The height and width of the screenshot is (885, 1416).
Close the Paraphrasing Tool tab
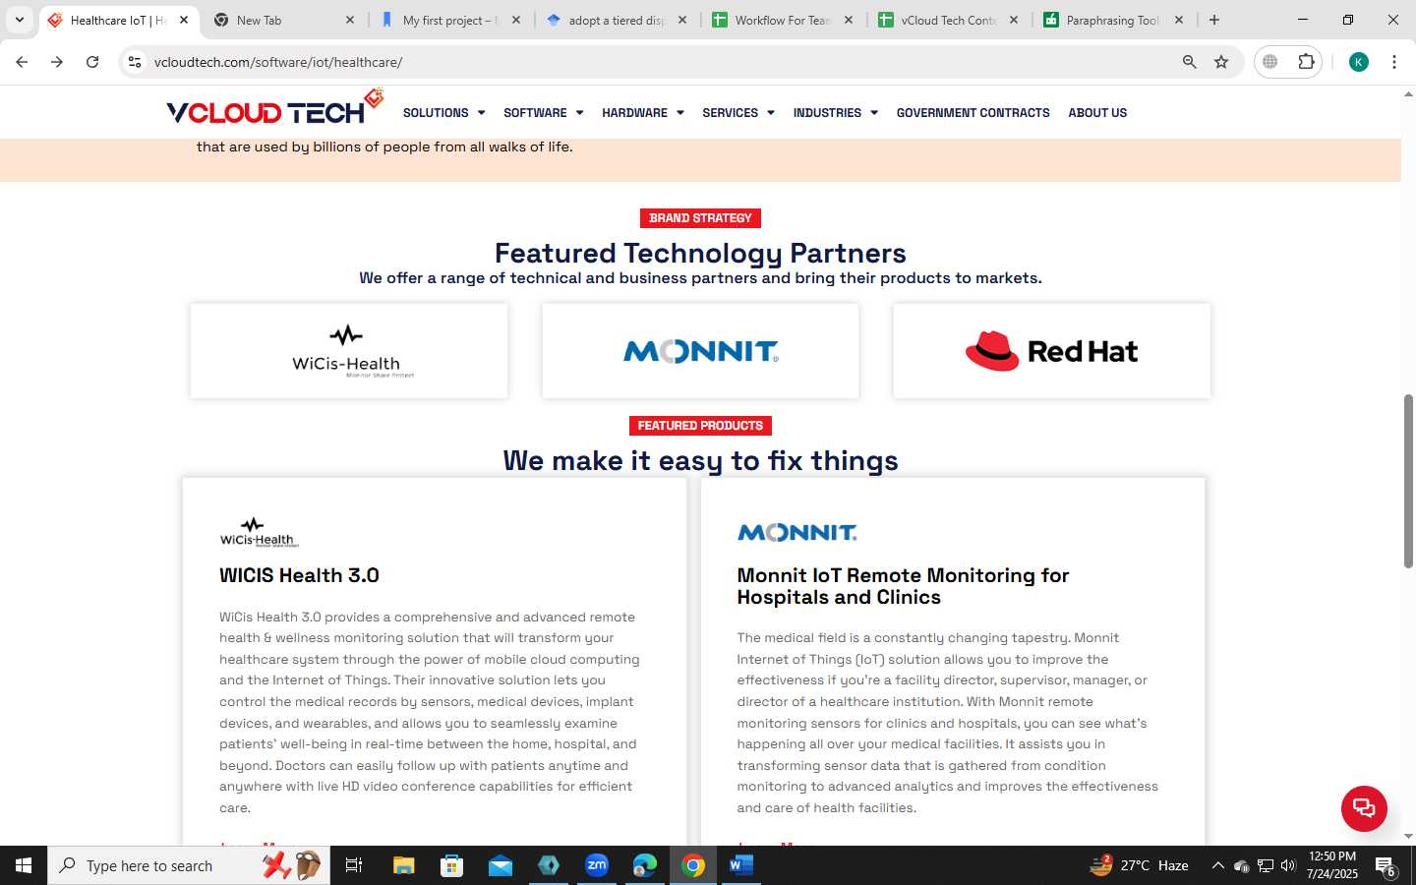coord(1179,20)
